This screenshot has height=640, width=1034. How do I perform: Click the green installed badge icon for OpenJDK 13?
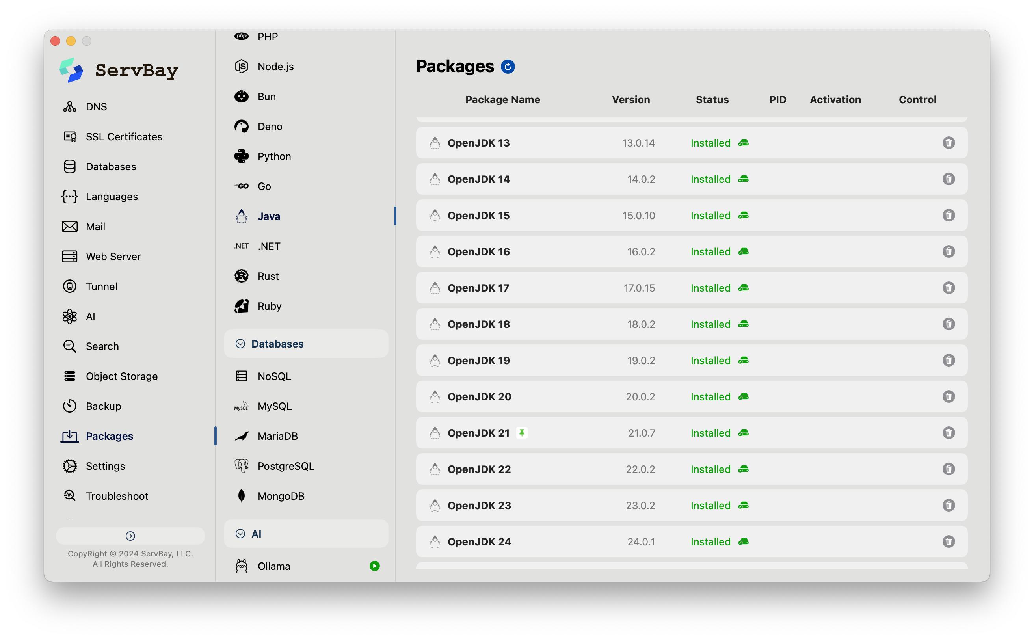tap(743, 143)
